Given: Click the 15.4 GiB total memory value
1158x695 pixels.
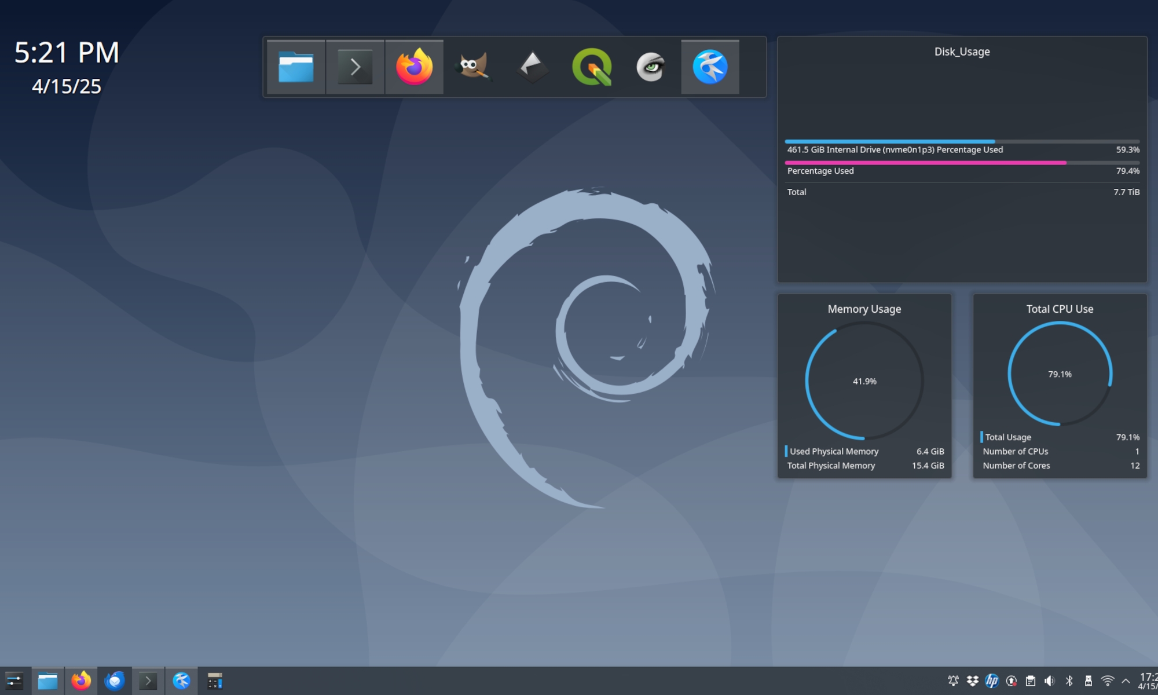Looking at the screenshot, I should tap(928, 466).
